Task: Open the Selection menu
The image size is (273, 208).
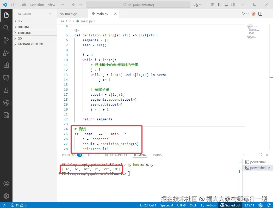Action: click(x=37, y=5)
